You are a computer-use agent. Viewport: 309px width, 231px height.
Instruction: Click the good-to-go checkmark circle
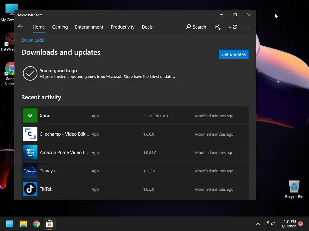30,73
